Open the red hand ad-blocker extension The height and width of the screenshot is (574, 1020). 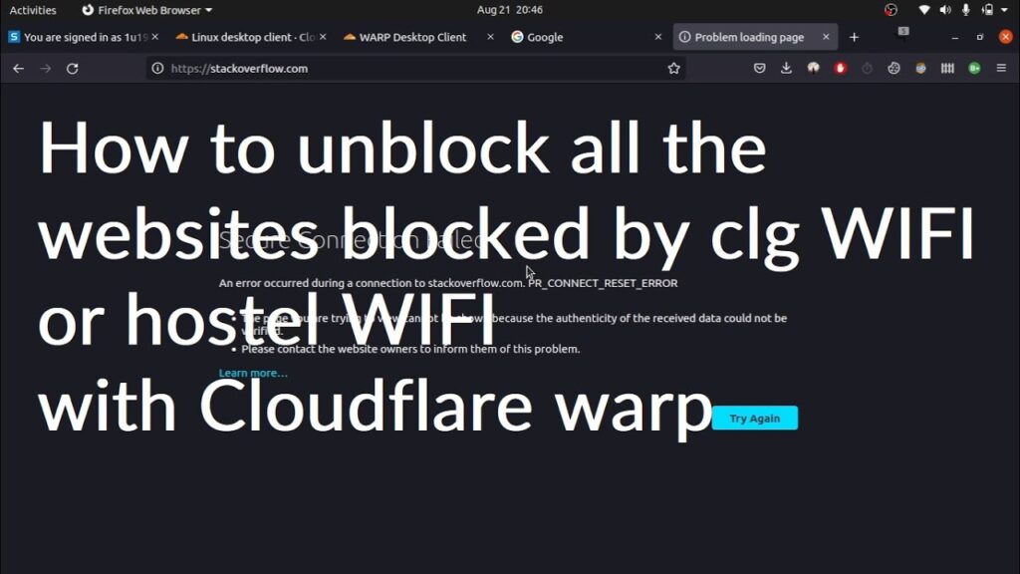pyautogui.click(x=840, y=69)
